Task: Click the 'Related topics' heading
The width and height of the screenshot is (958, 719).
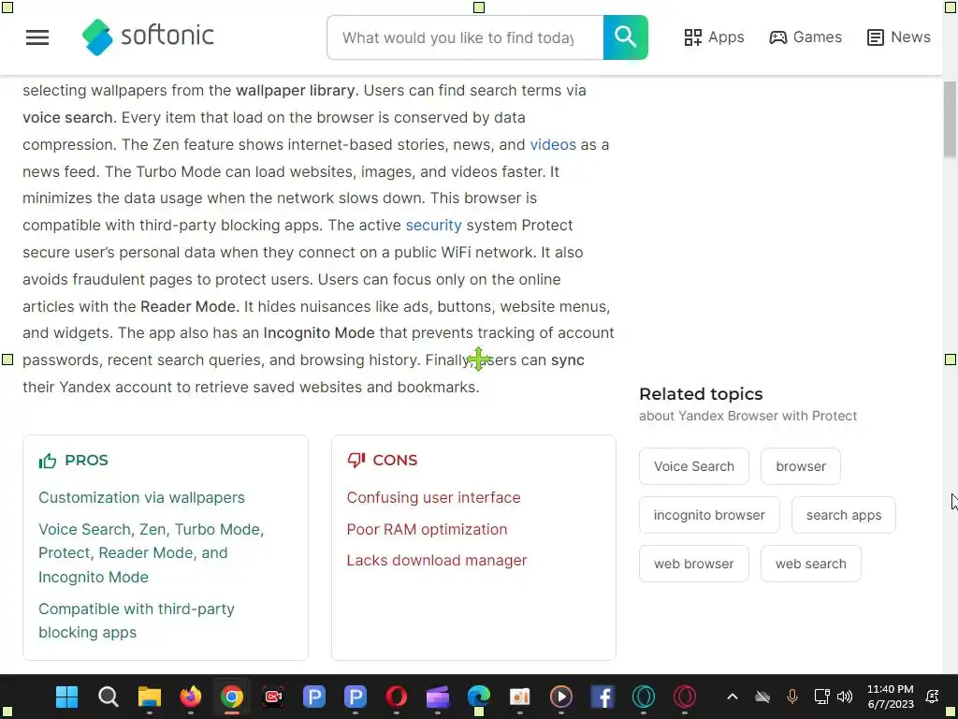Action: tap(701, 394)
